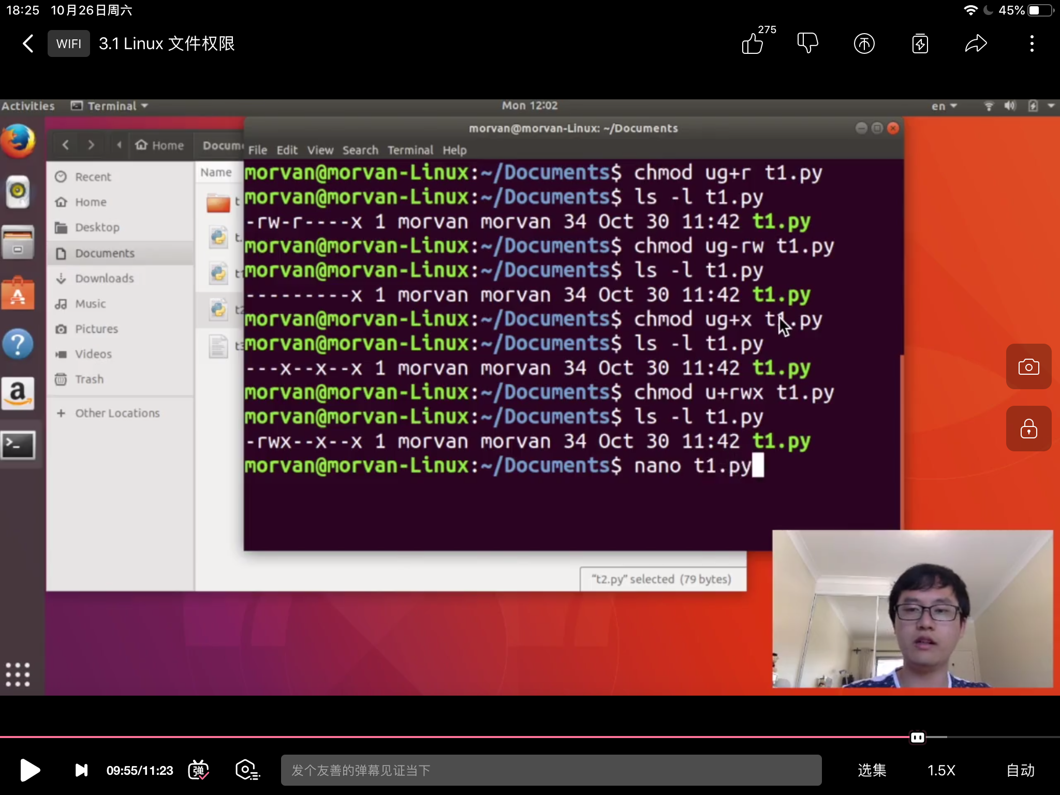Open the 自动 quality selector
1060x795 pixels.
[x=1020, y=770]
